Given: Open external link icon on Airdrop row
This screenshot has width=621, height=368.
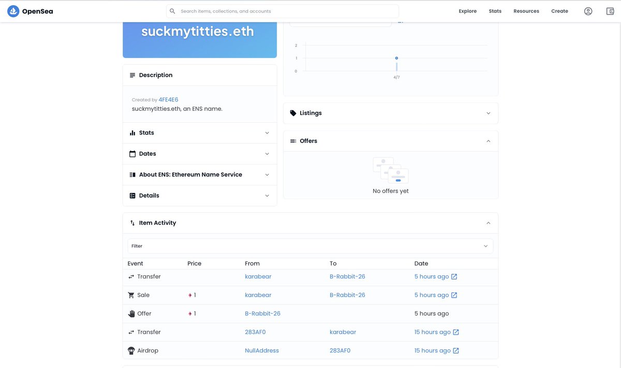Looking at the screenshot, I should click(x=456, y=351).
